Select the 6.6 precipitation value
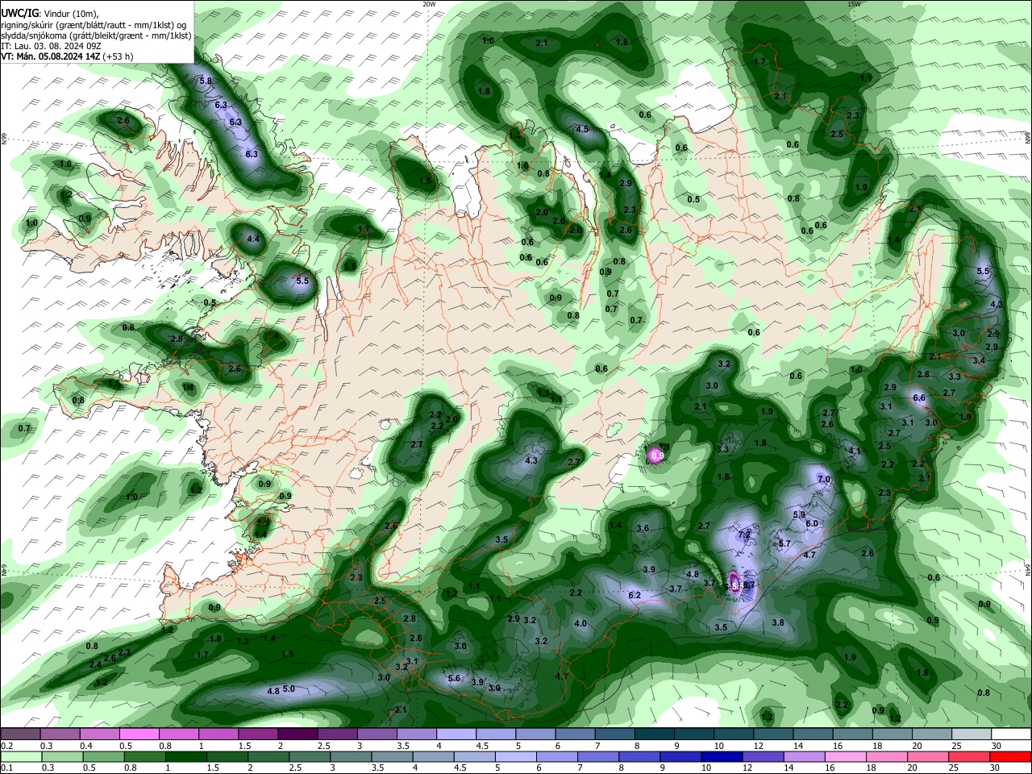1032x774 pixels. pyautogui.click(x=919, y=397)
